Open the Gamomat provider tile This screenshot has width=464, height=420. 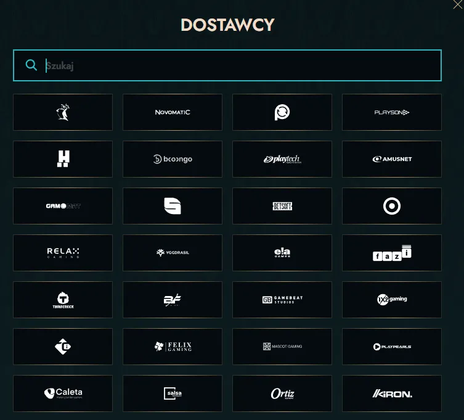pos(63,206)
